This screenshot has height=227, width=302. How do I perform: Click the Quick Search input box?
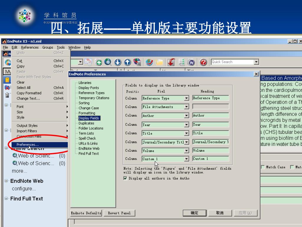coord(232,62)
